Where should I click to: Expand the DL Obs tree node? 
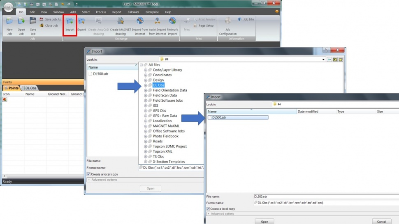click(x=146, y=85)
